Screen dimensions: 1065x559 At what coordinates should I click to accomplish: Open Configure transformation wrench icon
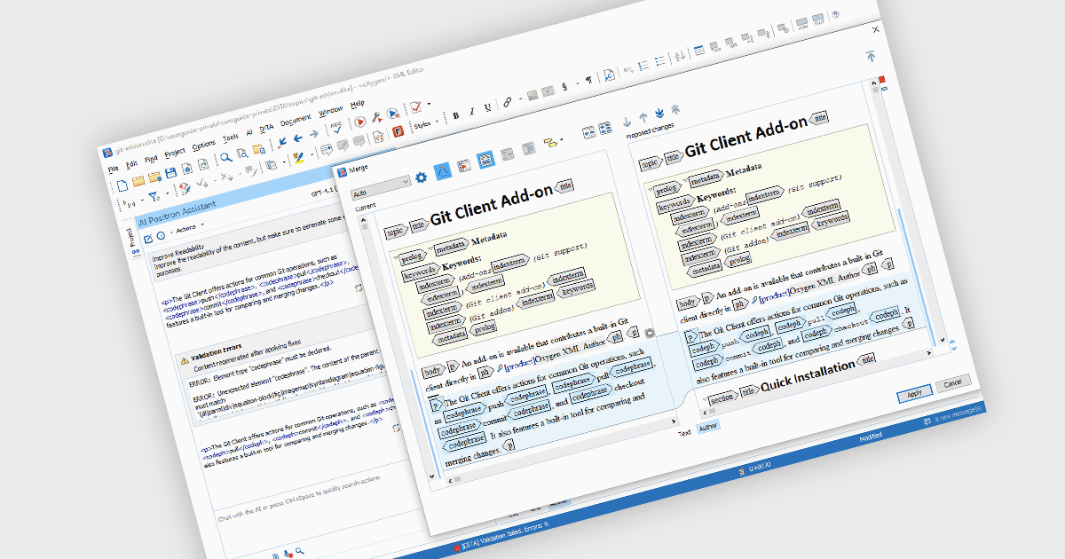click(377, 117)
